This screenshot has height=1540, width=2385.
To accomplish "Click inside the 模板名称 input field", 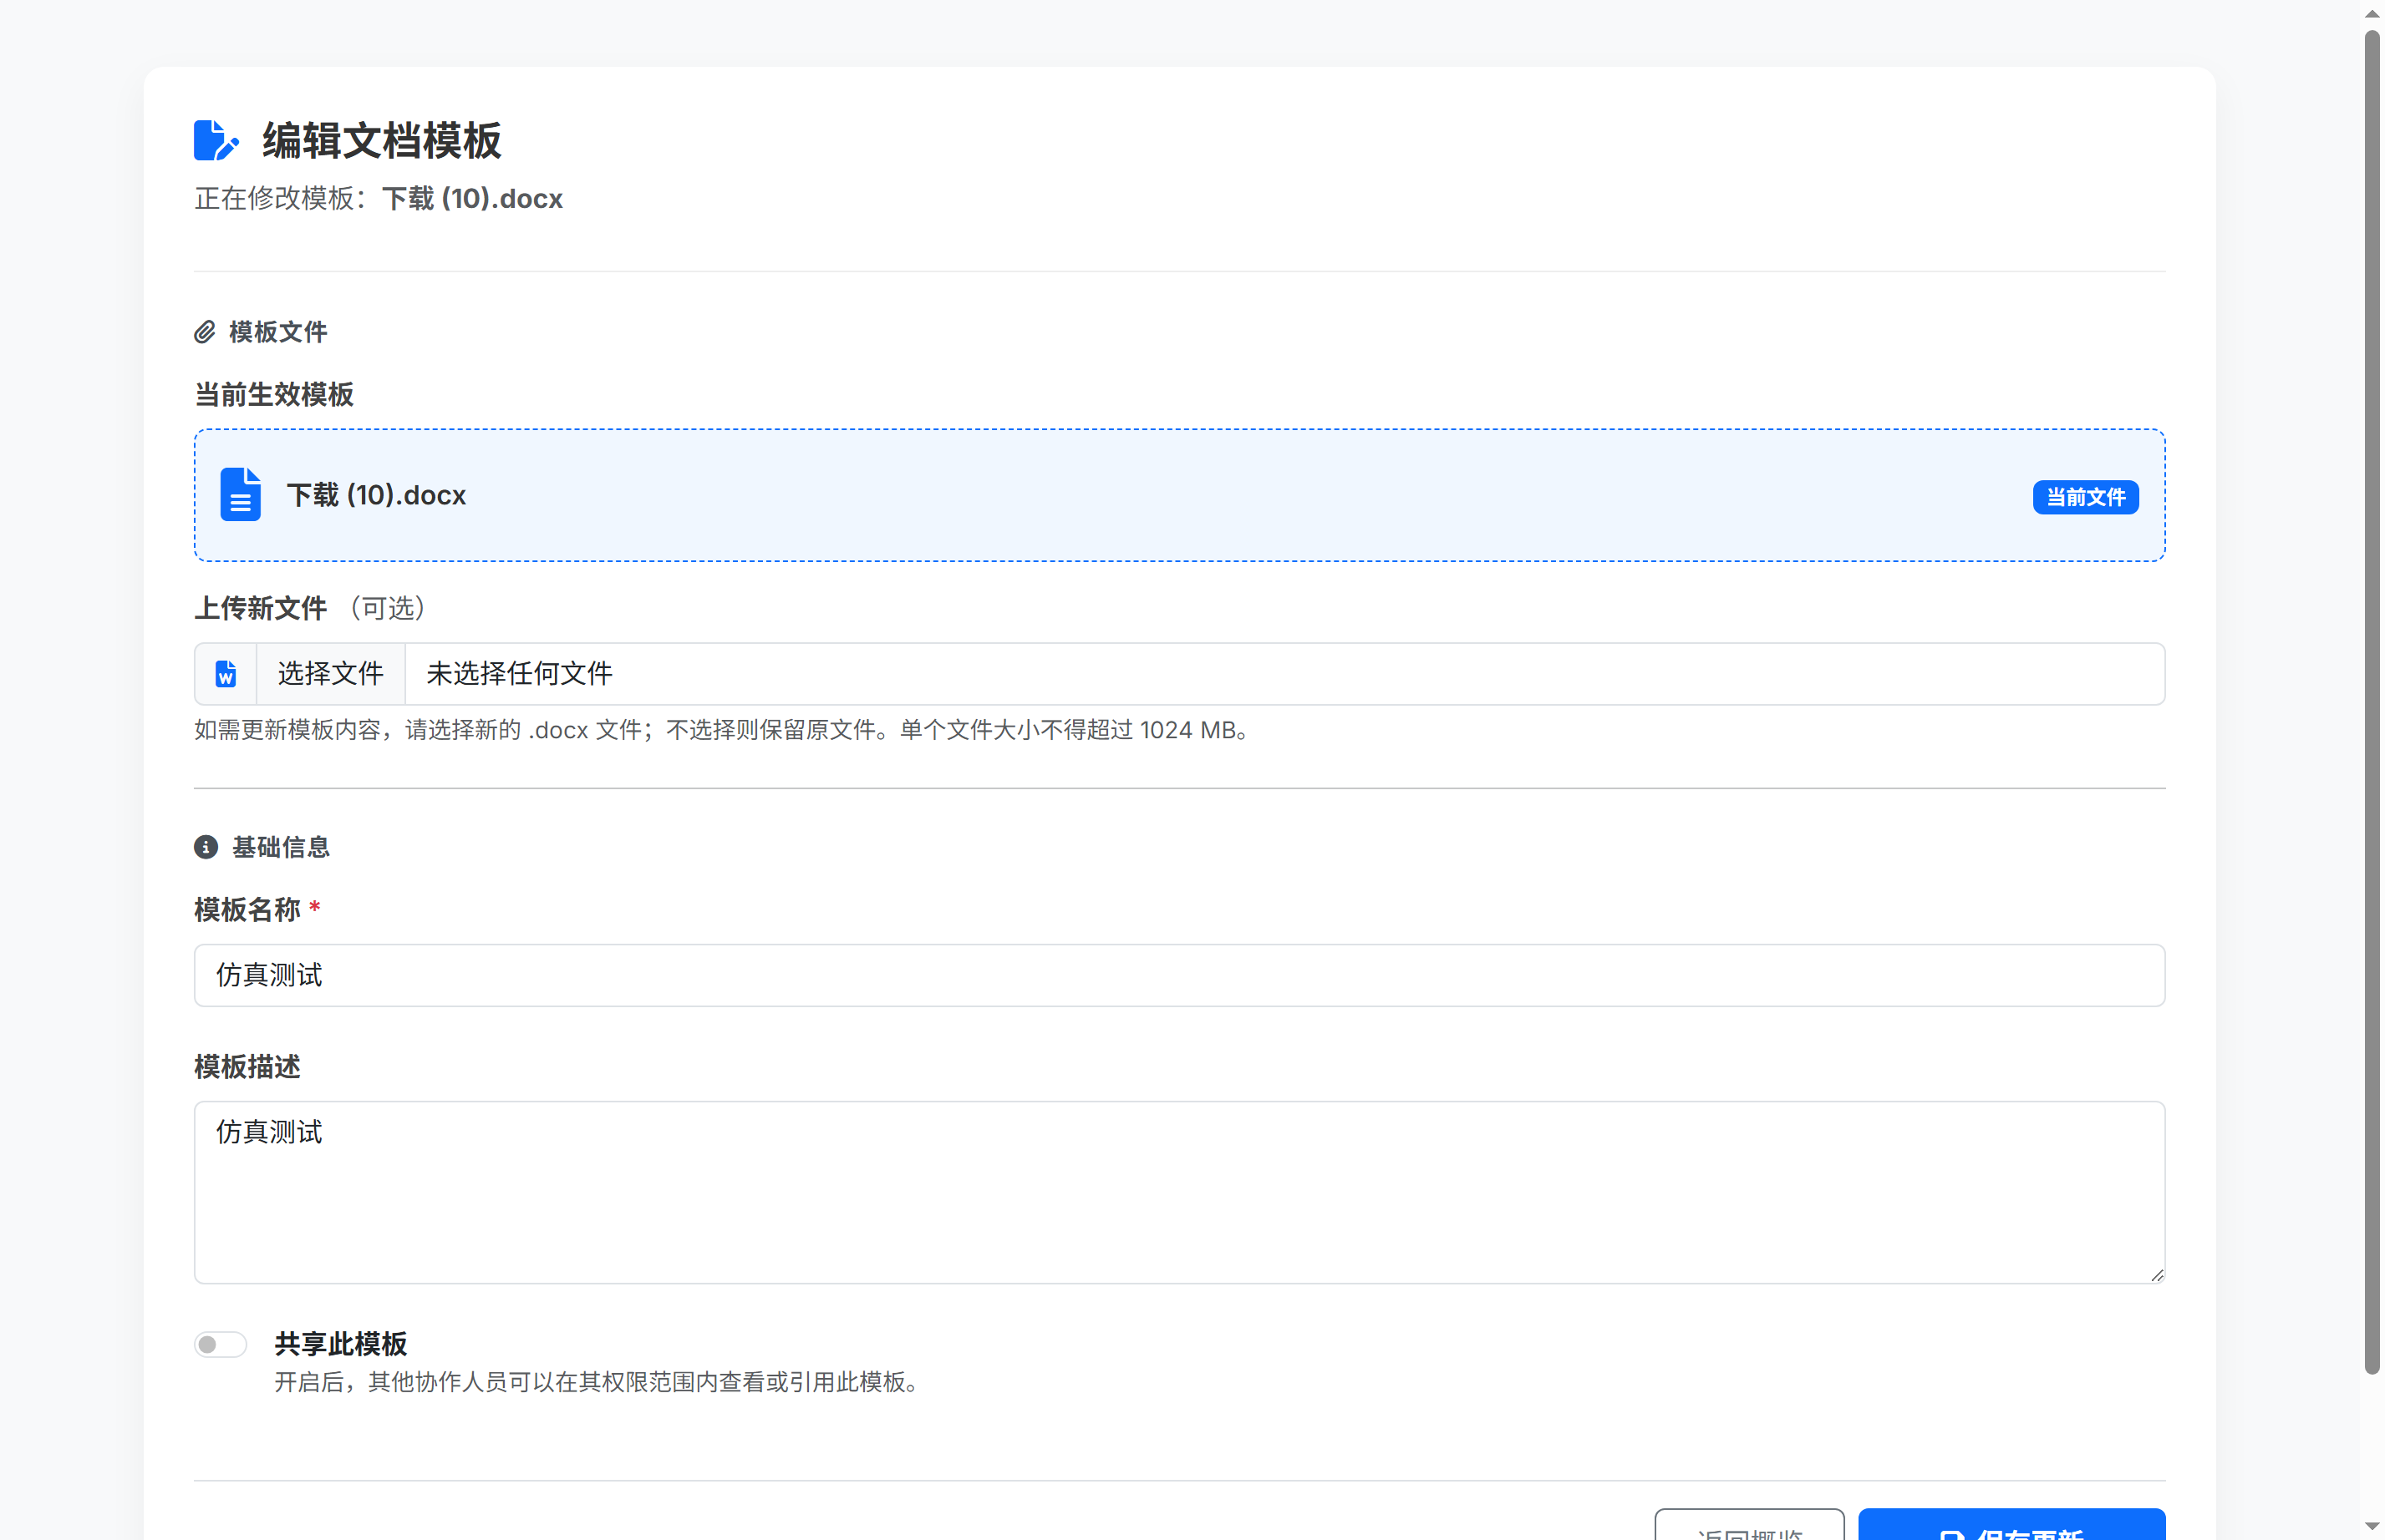I will (1178, 975).
